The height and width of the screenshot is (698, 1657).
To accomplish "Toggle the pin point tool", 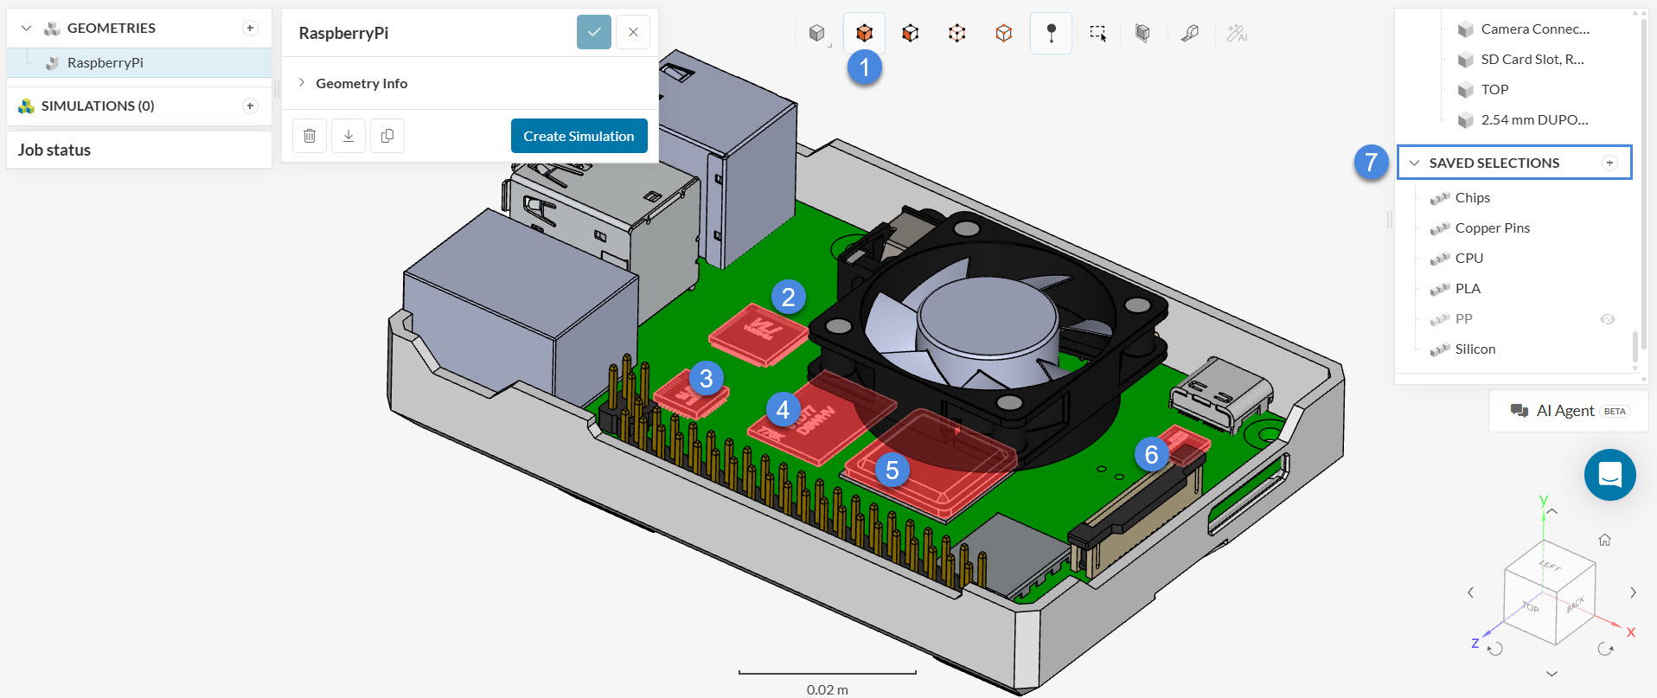I will pos(1051,34).
